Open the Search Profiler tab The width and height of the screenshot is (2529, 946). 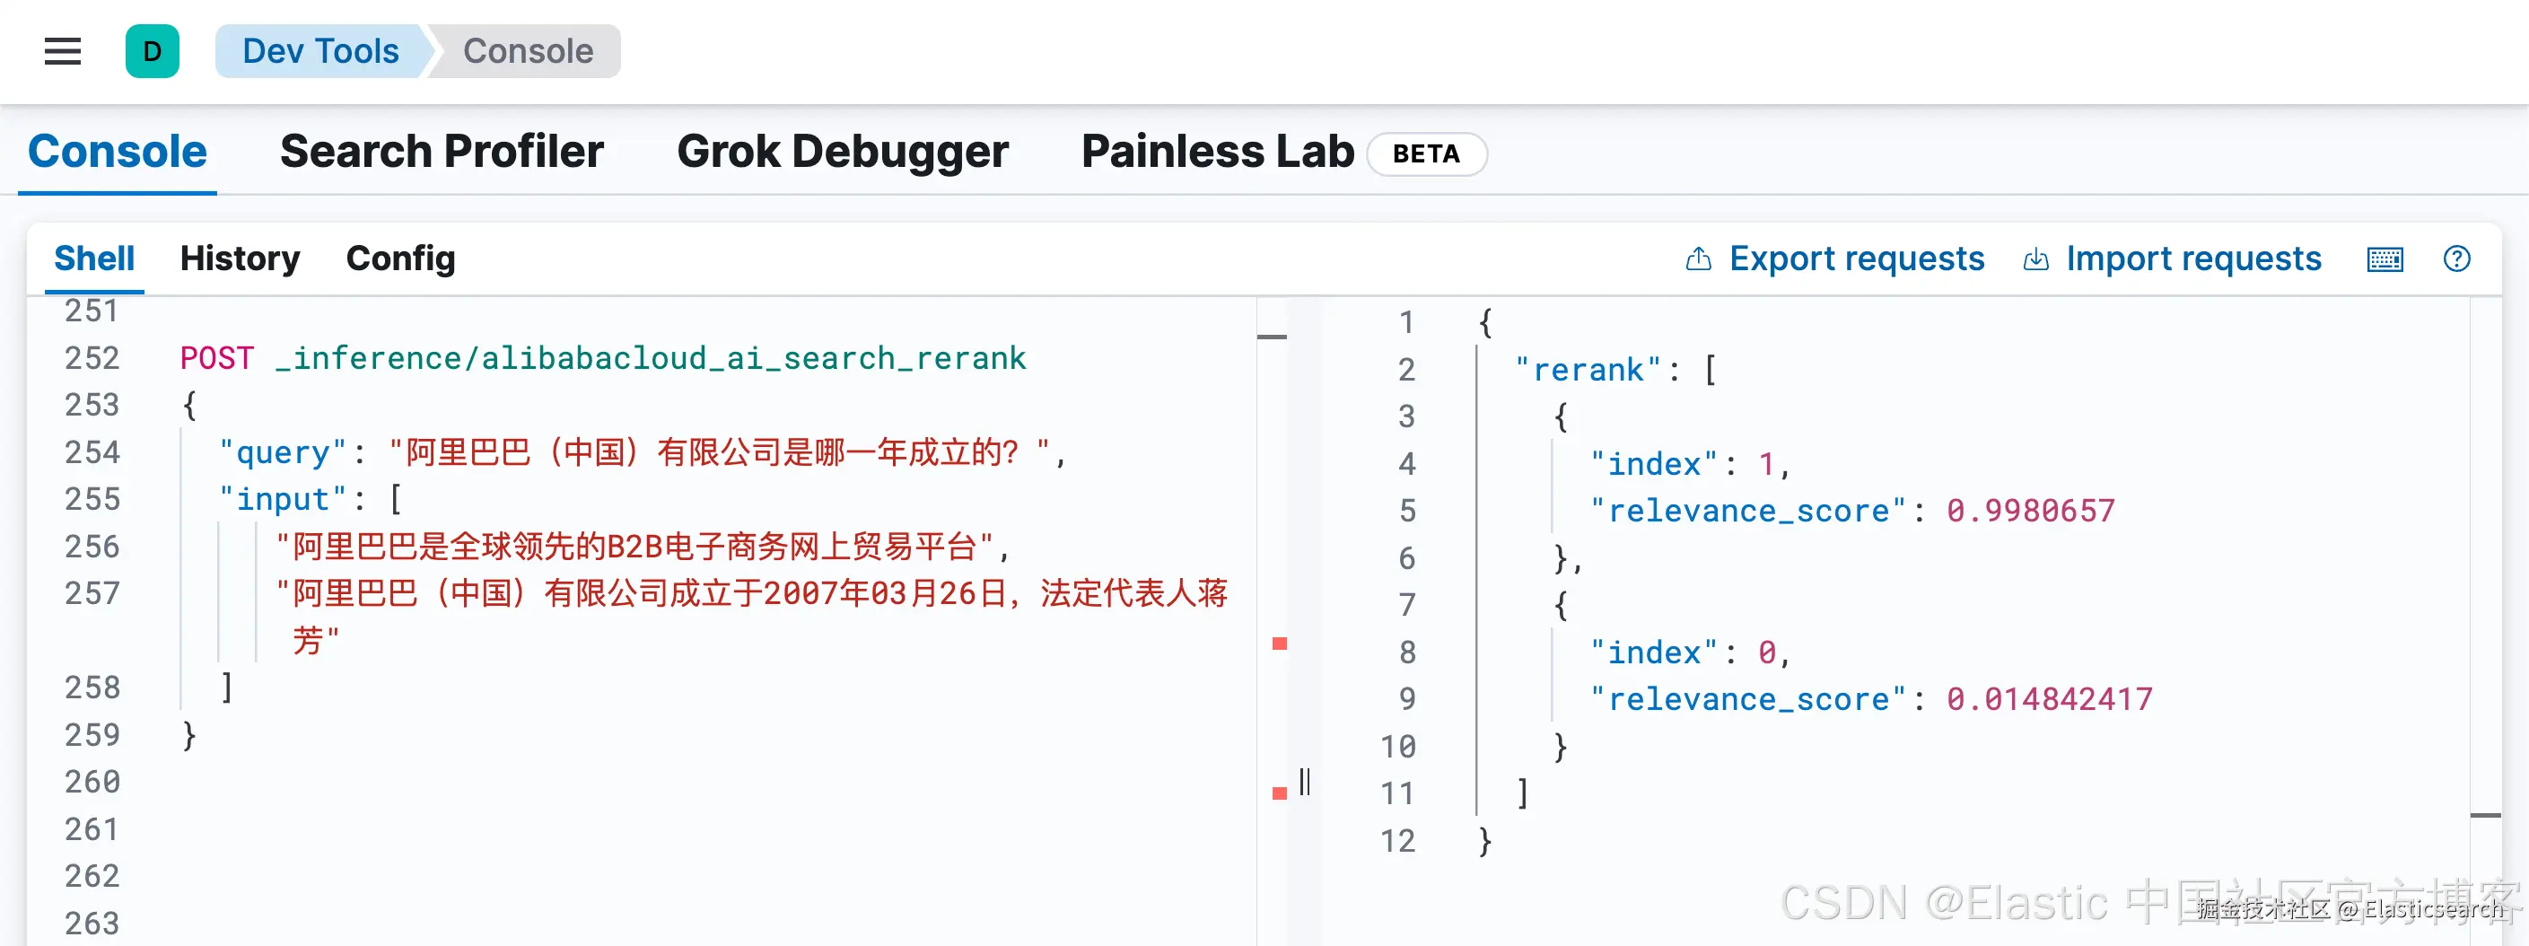point(442,152)
